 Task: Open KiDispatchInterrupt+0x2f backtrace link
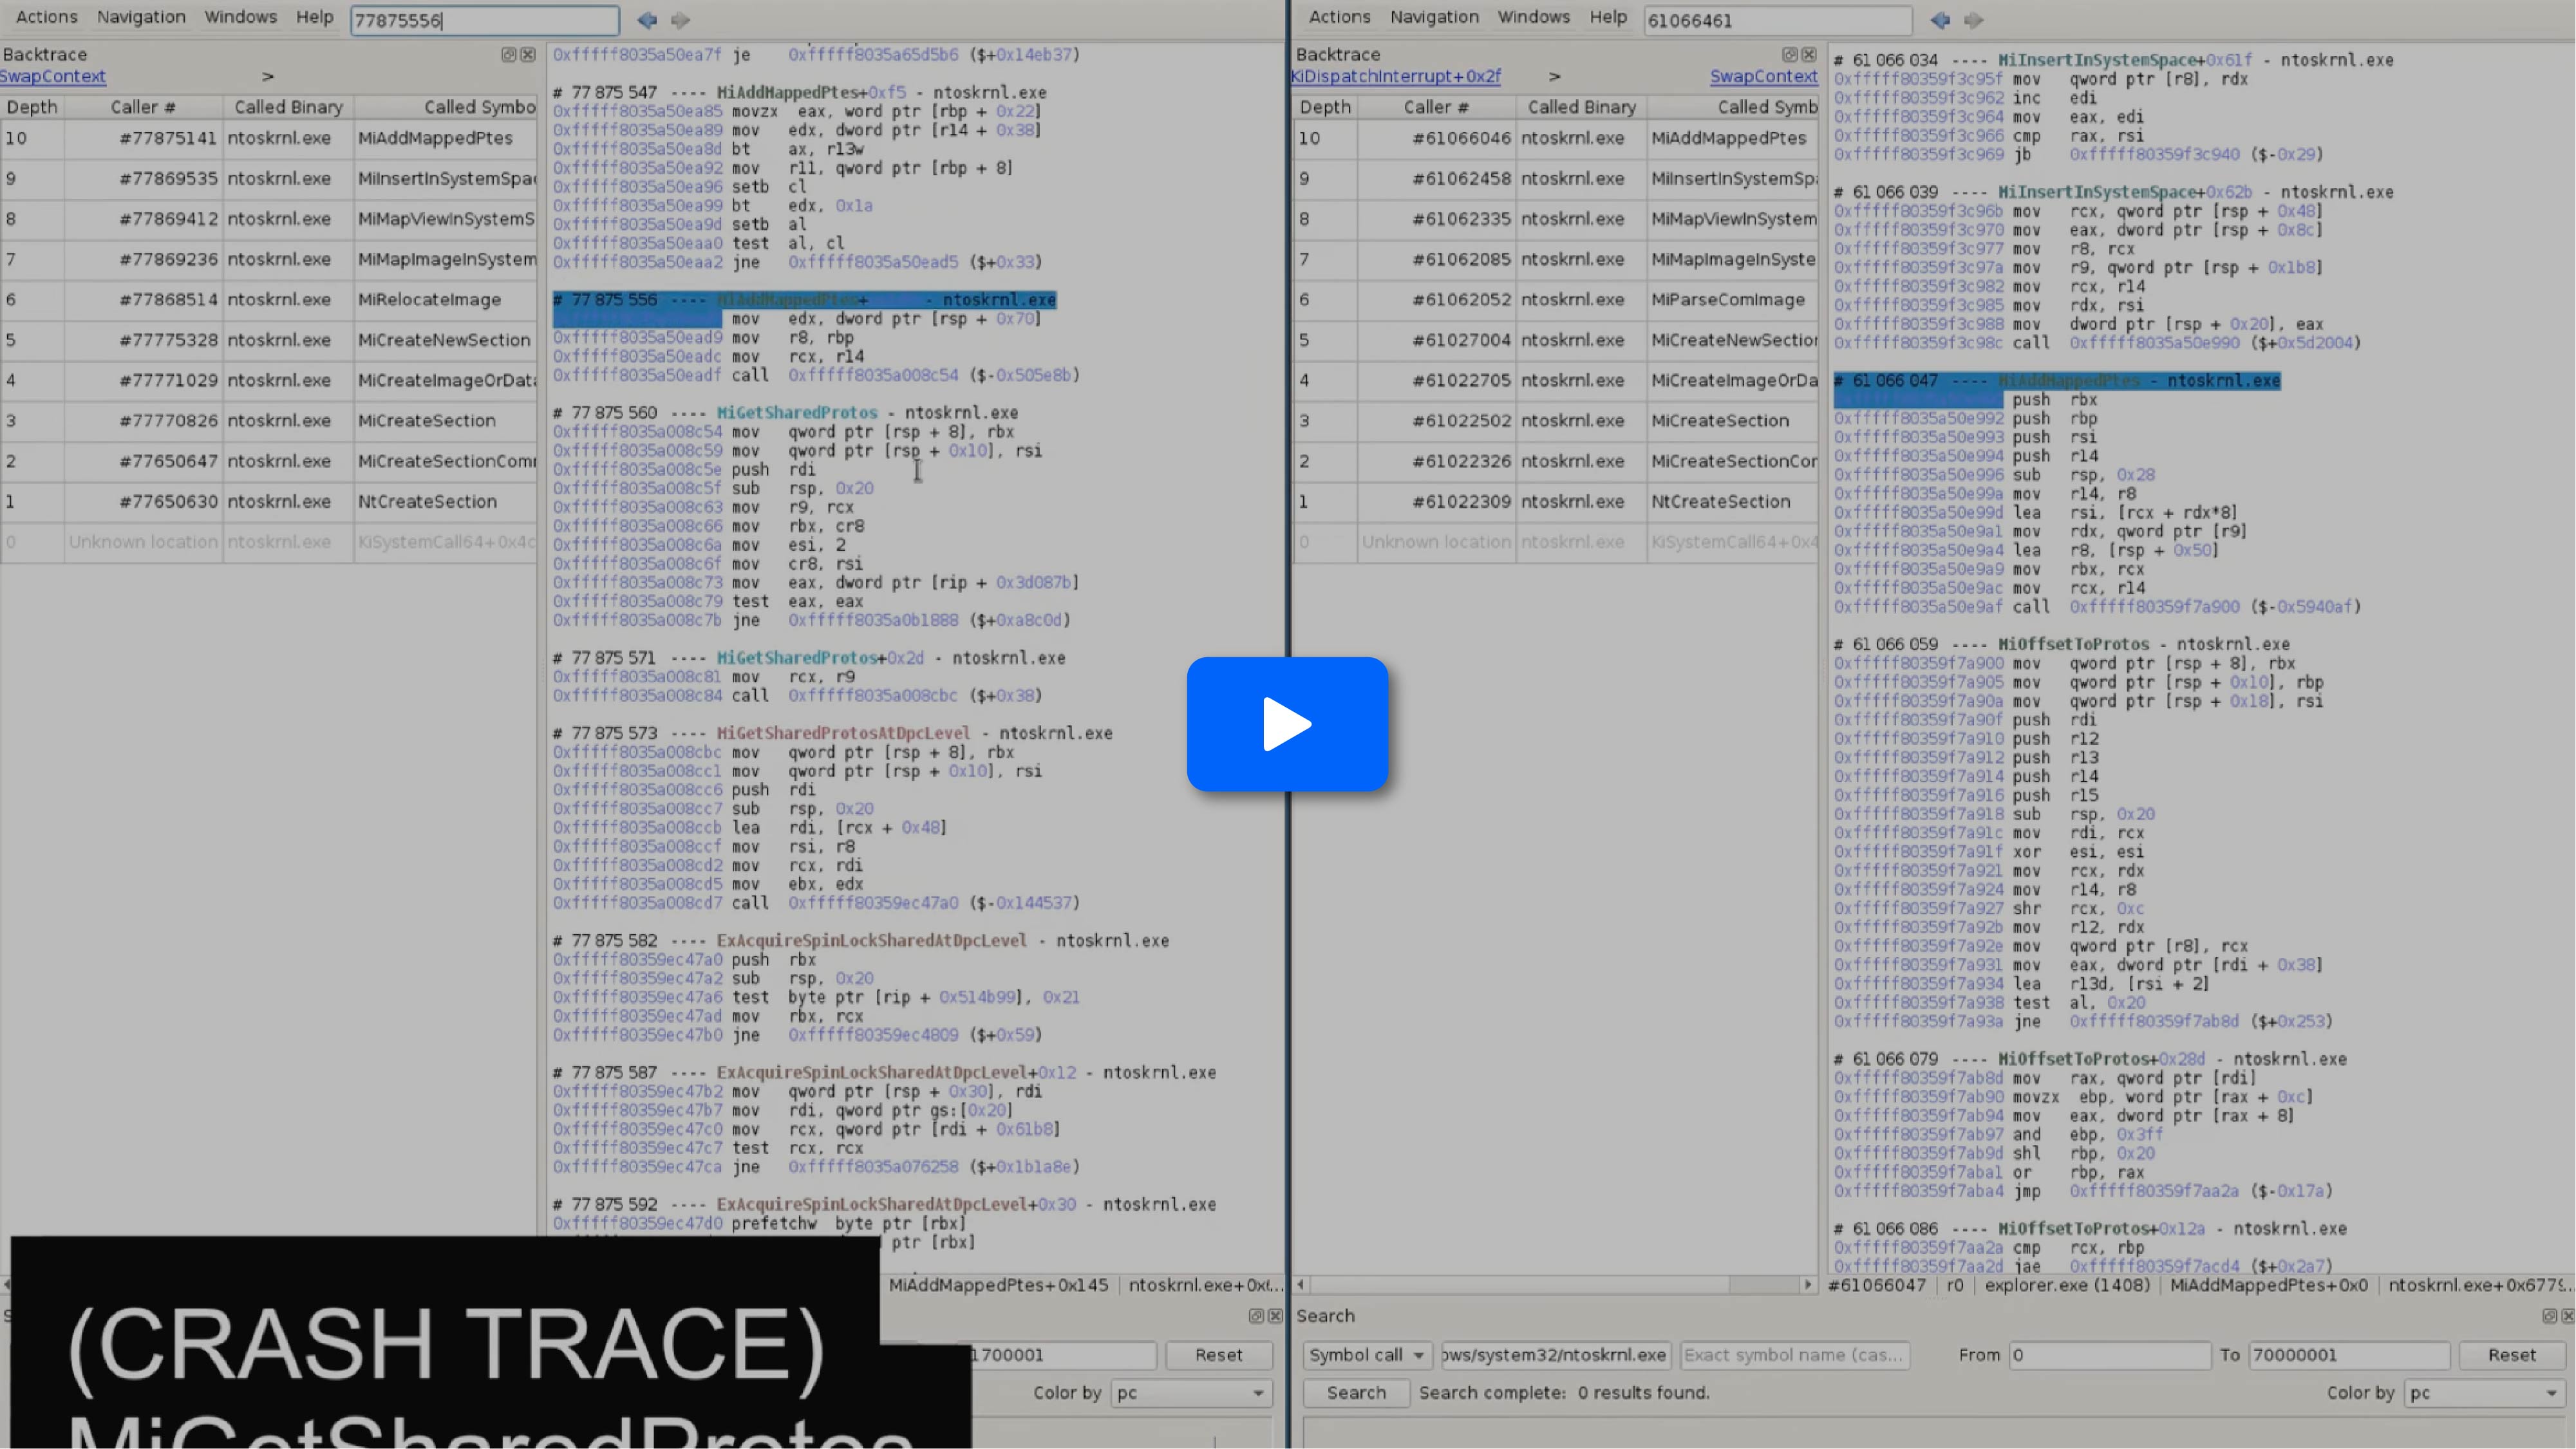click(1396, 76)
